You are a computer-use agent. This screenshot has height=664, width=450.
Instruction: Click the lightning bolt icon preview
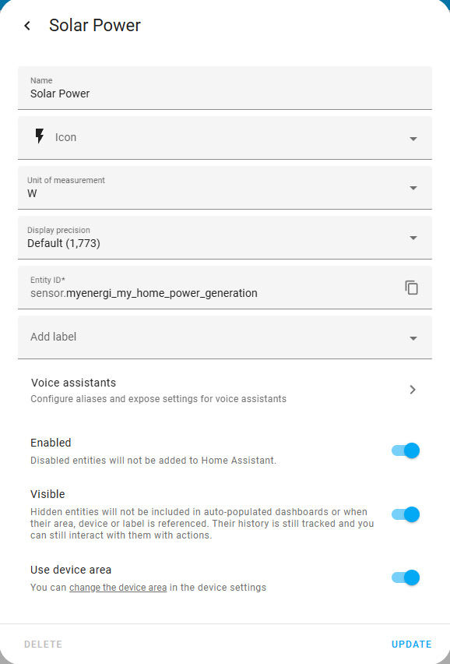click(40, 137)
